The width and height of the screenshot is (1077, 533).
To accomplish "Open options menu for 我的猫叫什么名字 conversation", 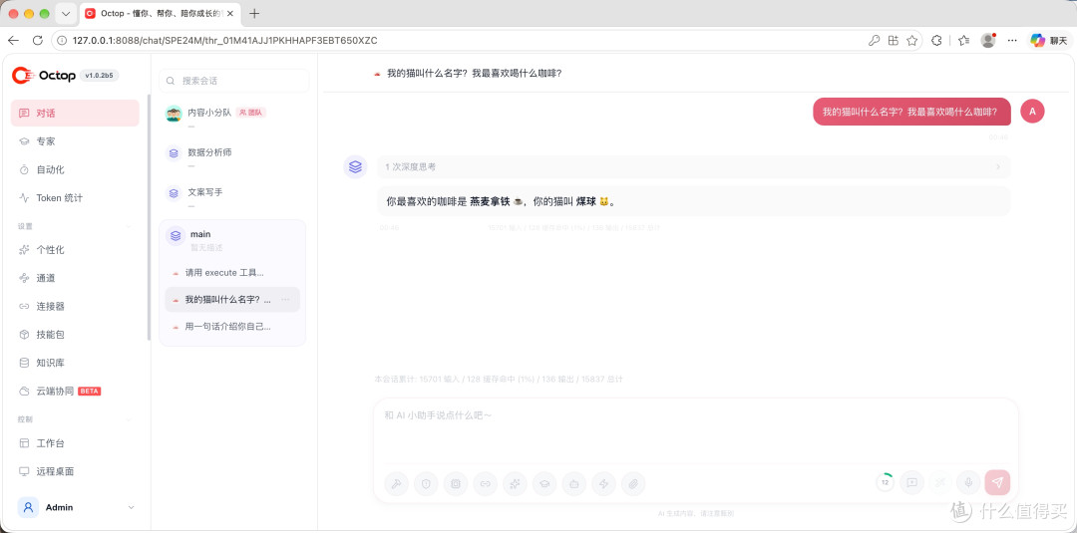I will pyautogui.click(x=286, y=300).
